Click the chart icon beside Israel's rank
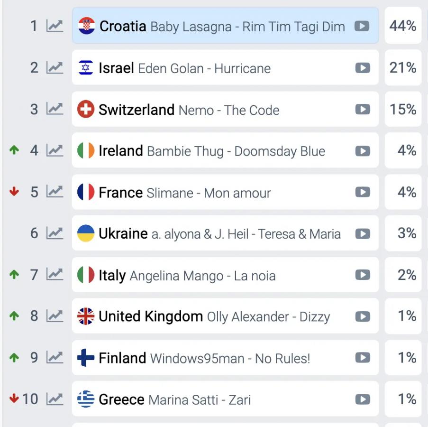This screenshot has width=428, height=427. (x=55, y=68)
